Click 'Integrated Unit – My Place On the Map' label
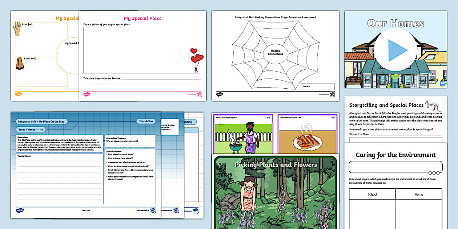 [42, 121]
